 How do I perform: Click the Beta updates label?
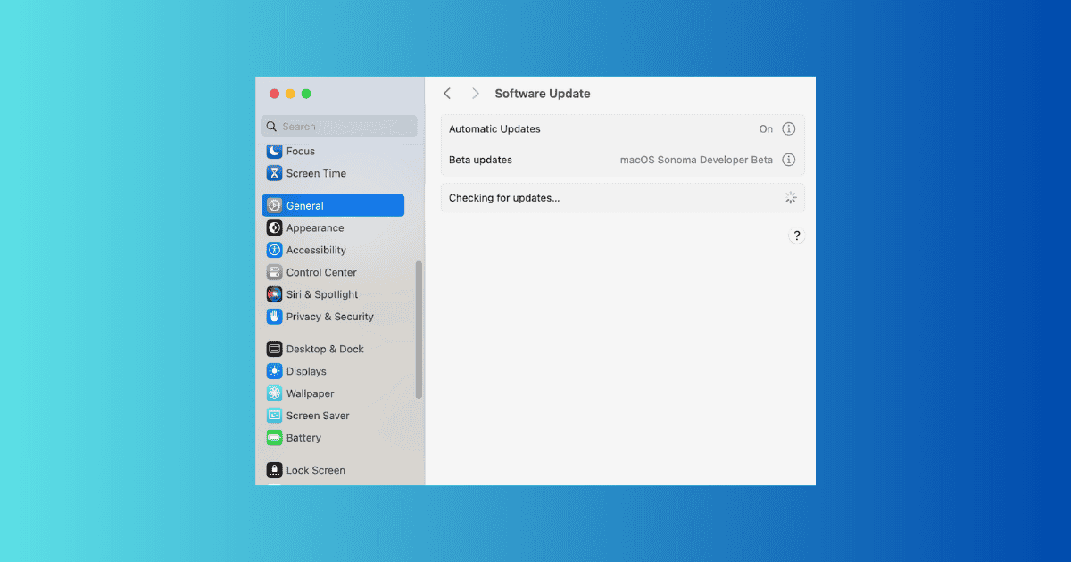(480, 161)
